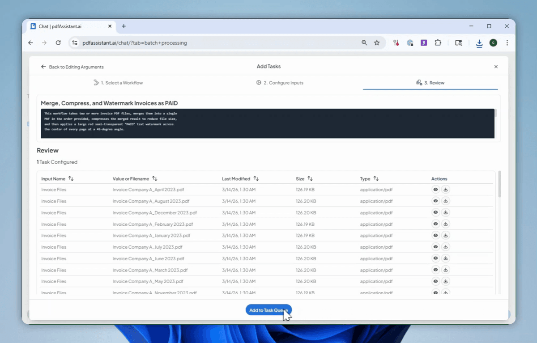Download the February 2023 invoice file
This screenshot has height=343, width=537.
coord(446,224)
